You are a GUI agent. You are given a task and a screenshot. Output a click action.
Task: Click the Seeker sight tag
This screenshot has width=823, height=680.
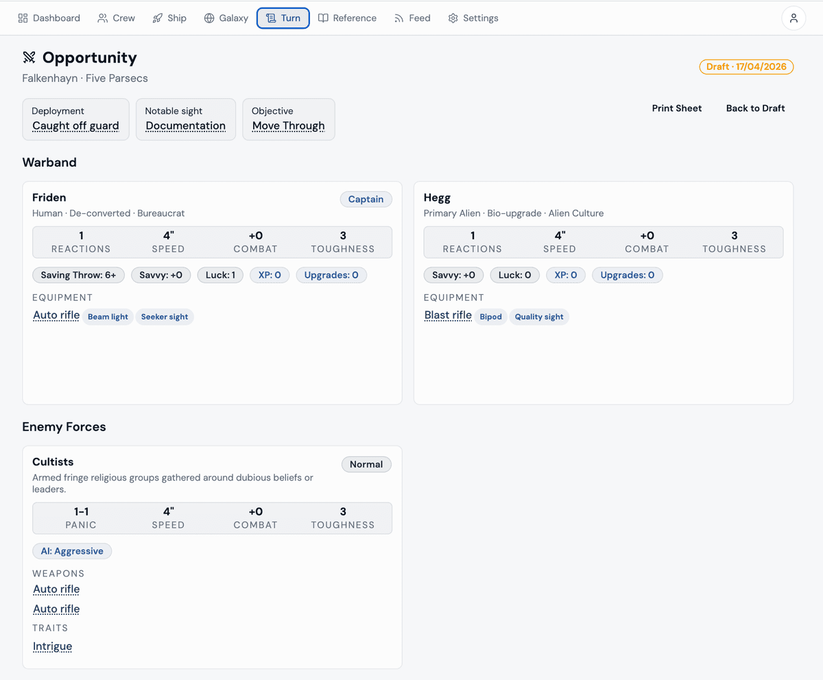165,317
